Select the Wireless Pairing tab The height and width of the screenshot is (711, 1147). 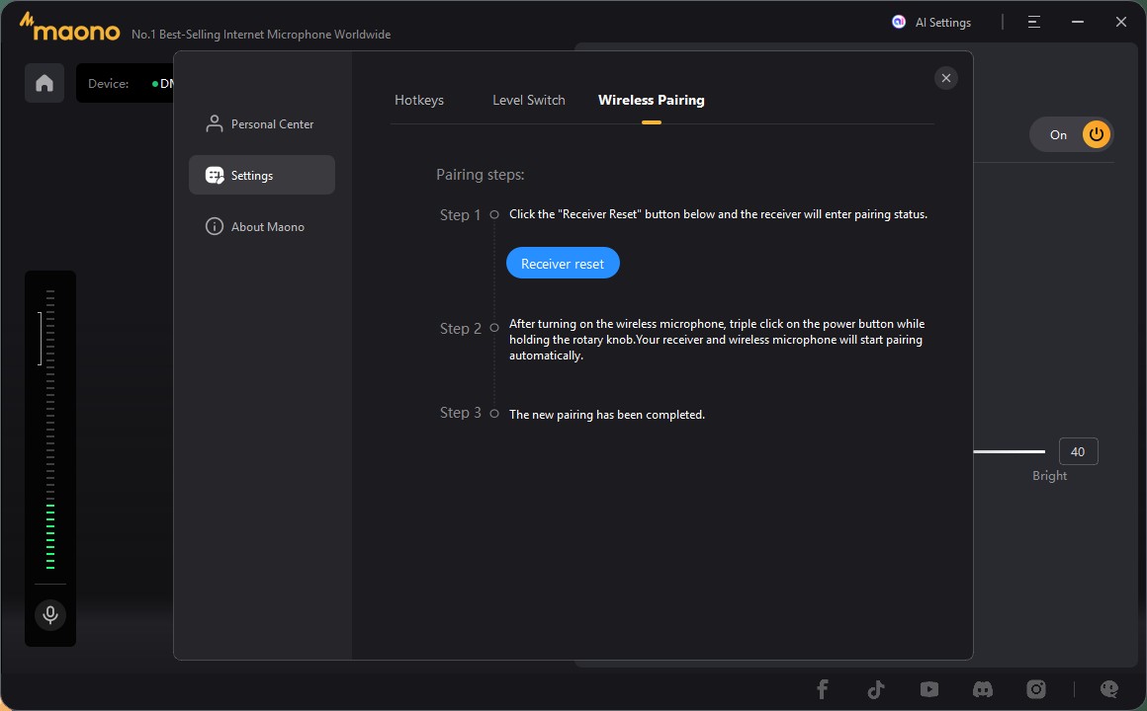(651, 100)
